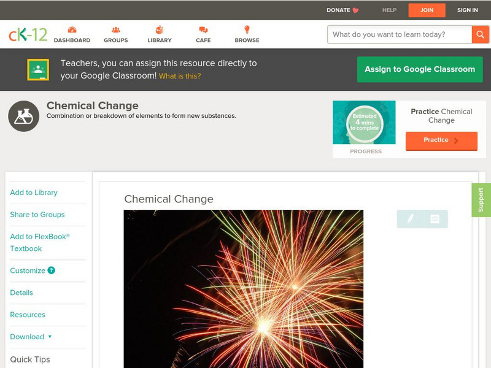Open the What is this? link
The height and width of the screenshot is (368, 491).
[x=180, y=76]
